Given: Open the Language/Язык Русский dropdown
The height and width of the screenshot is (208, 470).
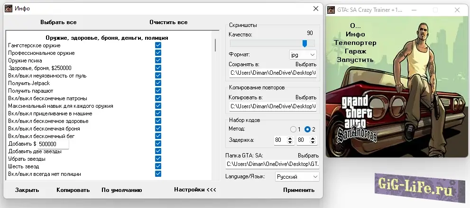Looking at the screenshot, I should pyautogui.click(x=297, y=177).
